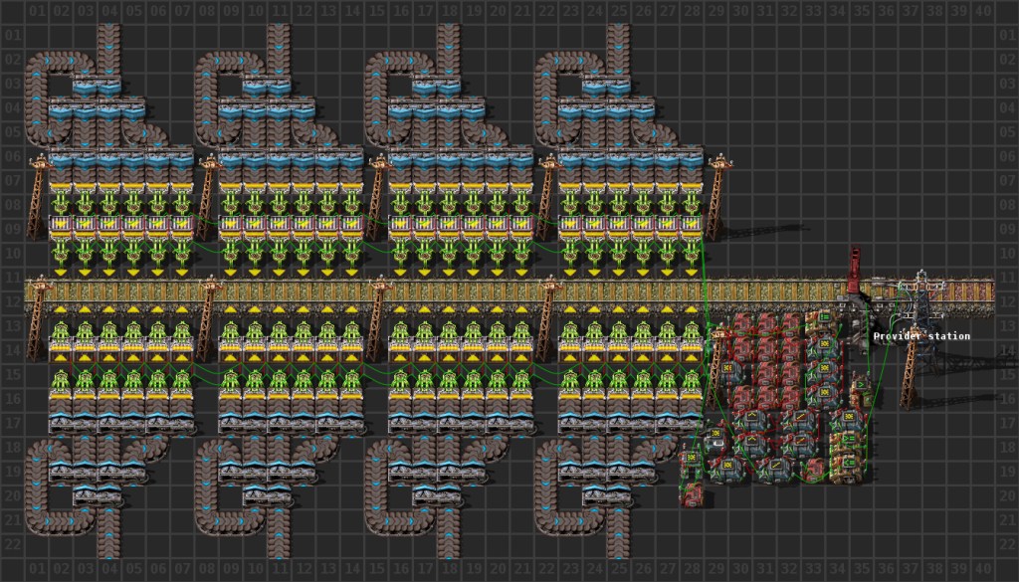Click the left row label '22'
Viewport: 1019px width, 582px height.
pyautogui.click(x=12, y=544)
